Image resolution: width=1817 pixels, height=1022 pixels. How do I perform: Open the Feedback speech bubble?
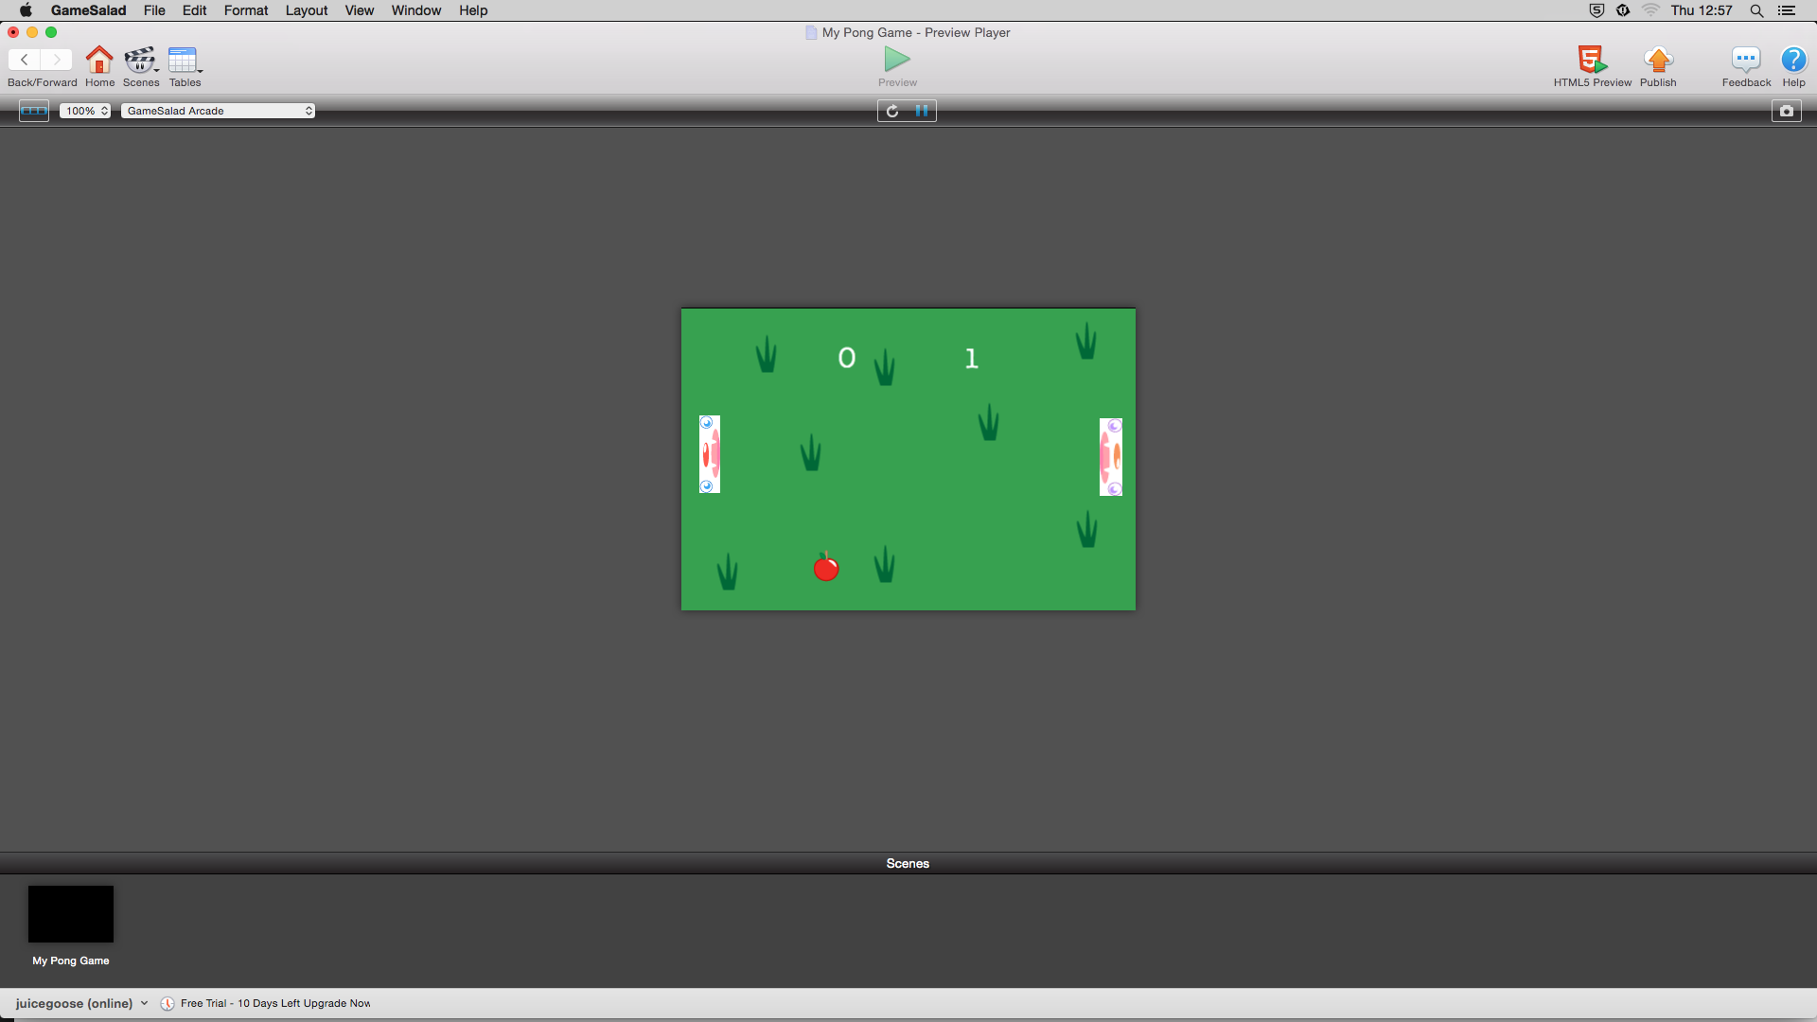[1745, 61]
